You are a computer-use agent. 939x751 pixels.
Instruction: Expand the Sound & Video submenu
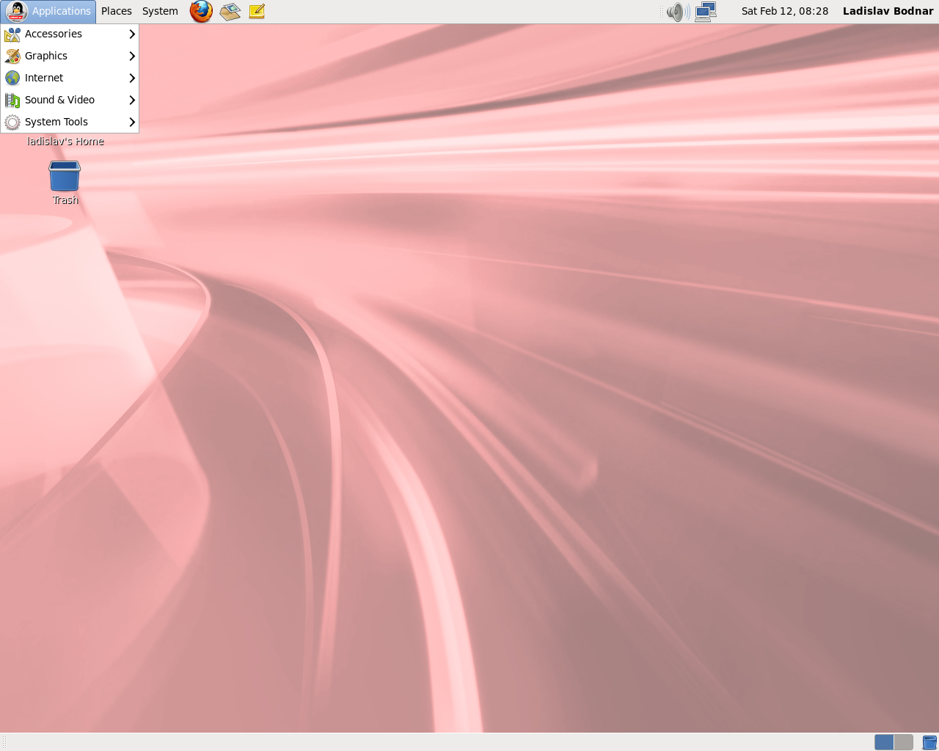70,100
